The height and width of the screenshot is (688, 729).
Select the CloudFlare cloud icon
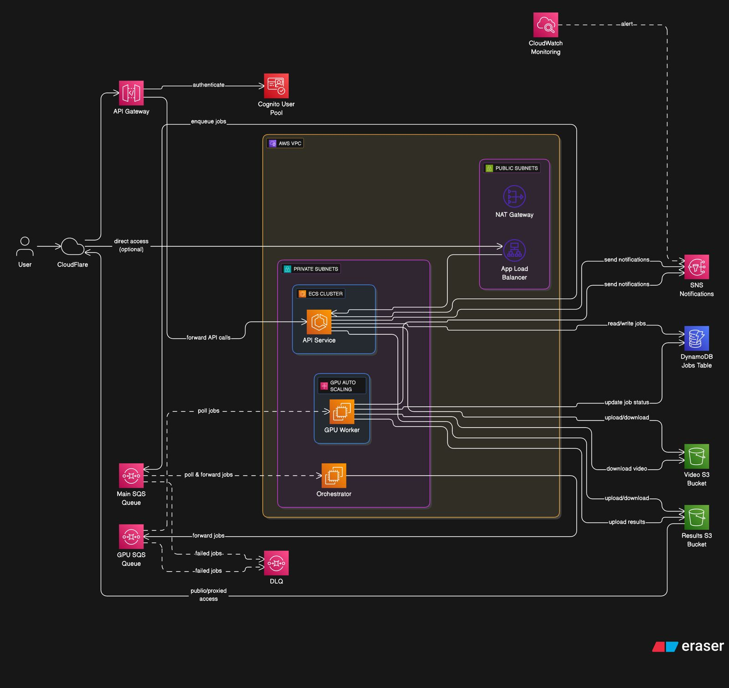point(72,246)
